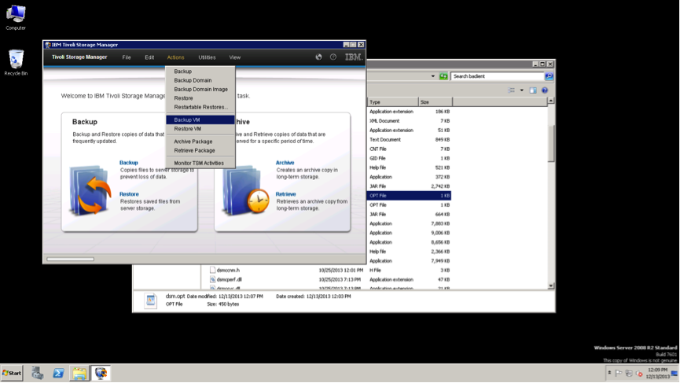Open Windows Explorer taskbar icon

[79, 373]
